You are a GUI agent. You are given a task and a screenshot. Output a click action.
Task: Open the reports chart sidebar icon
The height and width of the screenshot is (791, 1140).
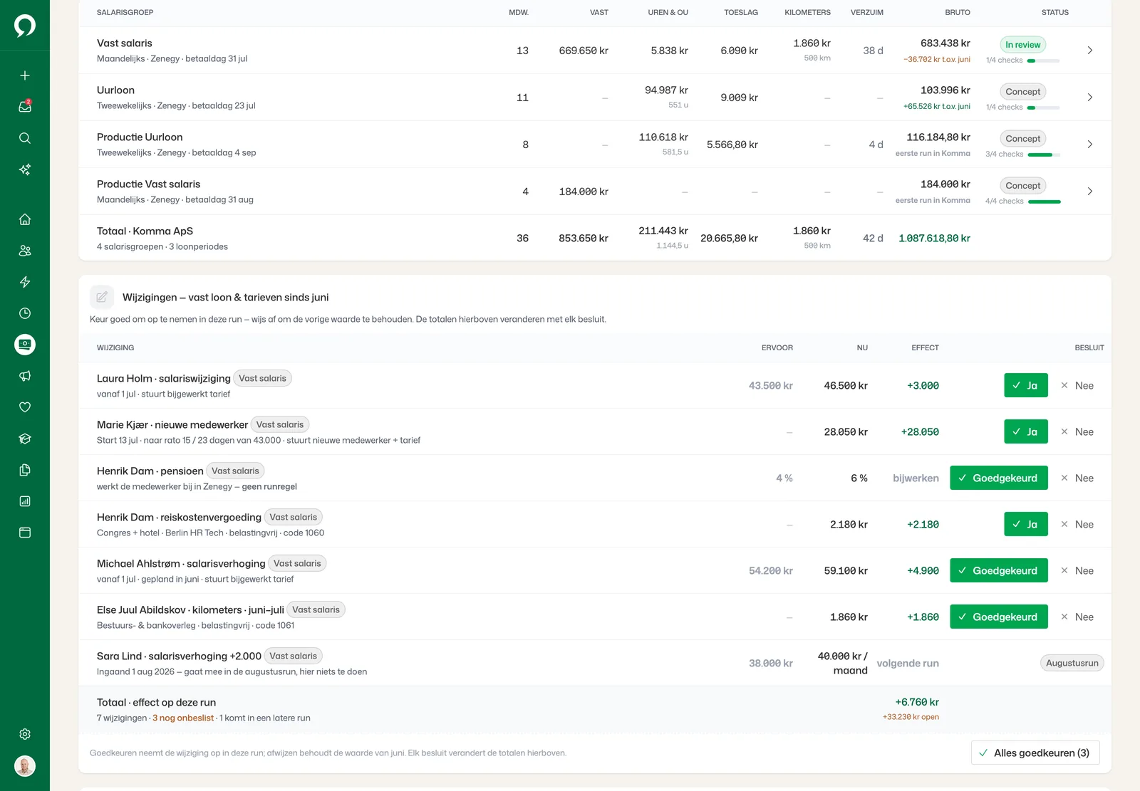25,501
